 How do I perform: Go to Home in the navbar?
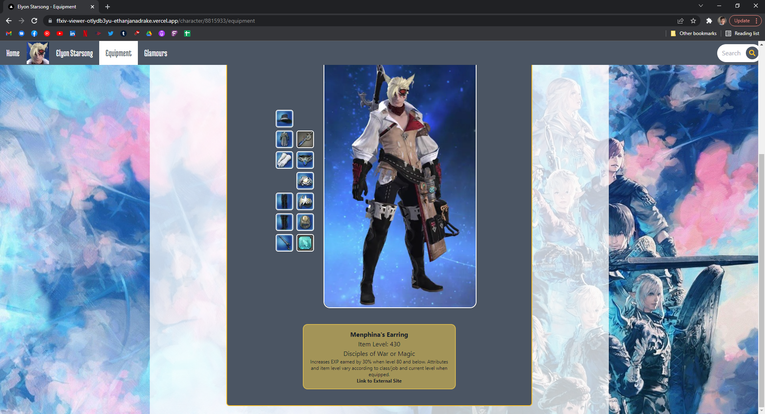(13, 53)
